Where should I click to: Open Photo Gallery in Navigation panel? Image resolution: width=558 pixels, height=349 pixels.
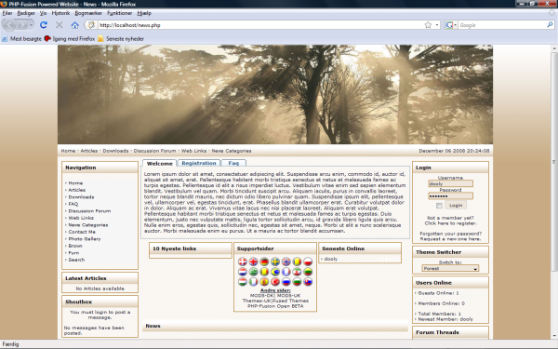[x=85, y=239]
